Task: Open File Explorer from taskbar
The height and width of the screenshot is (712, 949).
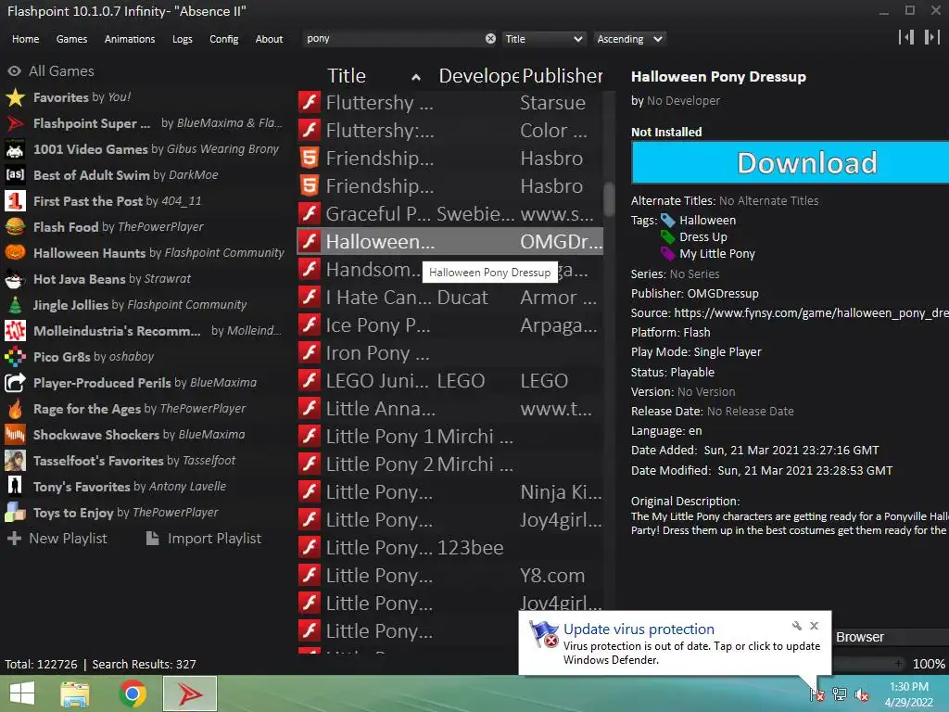Action: coord(75,693)
